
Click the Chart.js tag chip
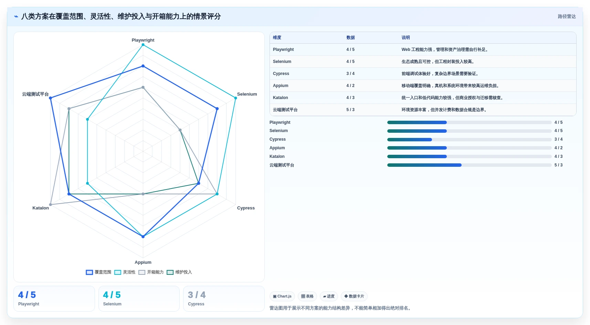point(282,296)
